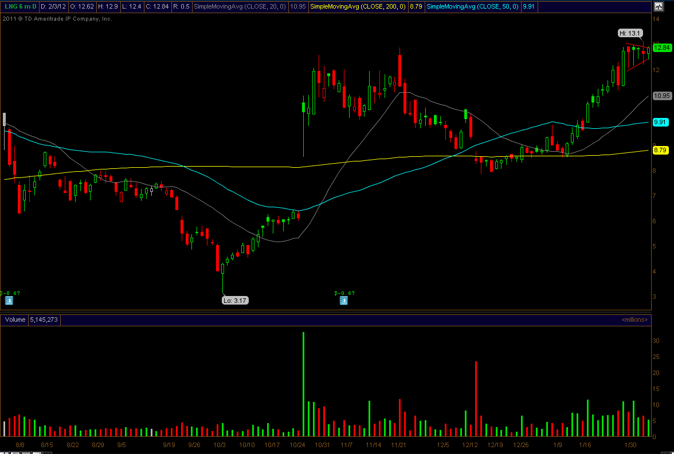Screen dimensions: 674x454
Task: Click the 9/19 date label
Action: coord(169,445)
